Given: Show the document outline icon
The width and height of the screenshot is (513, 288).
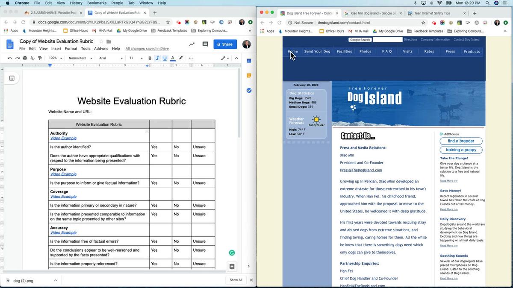Looking at the screenshot, I should coord(12,78).
